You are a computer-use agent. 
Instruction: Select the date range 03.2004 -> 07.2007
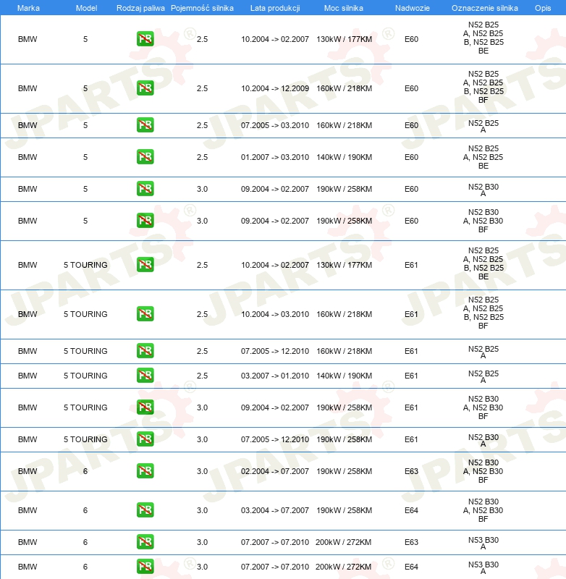pyautogui.click(x=275, y=511)
